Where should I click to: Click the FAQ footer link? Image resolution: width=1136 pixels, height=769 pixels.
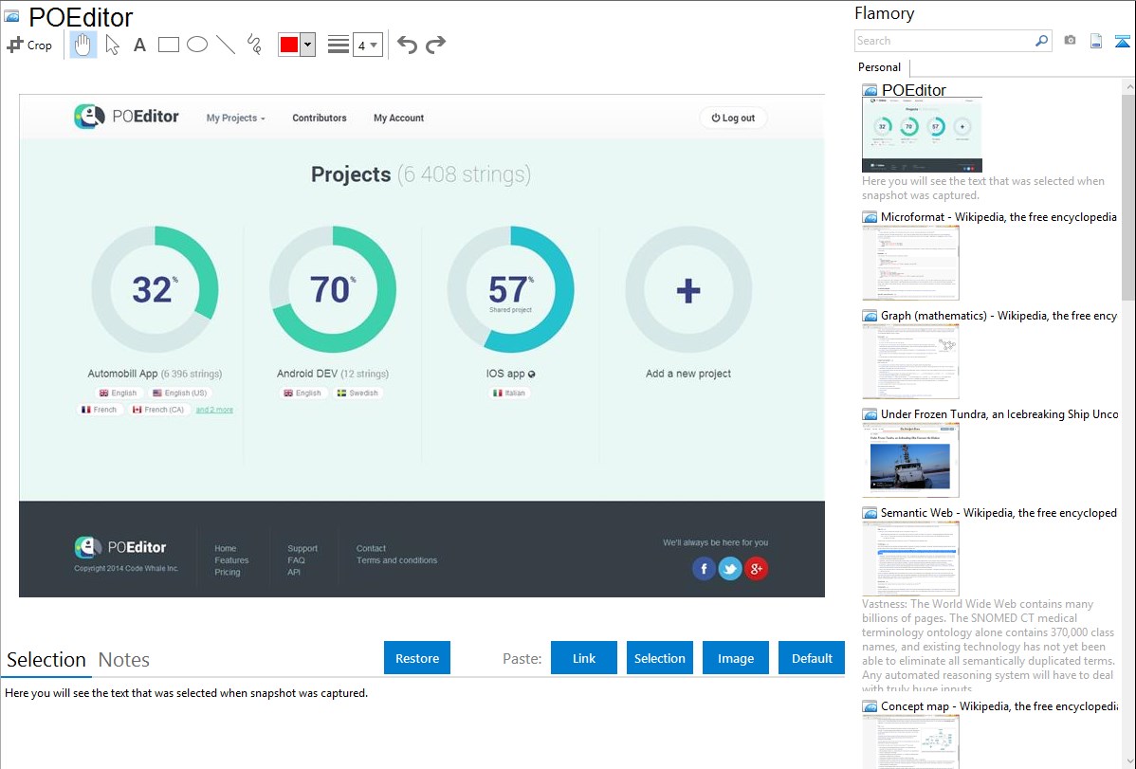(x=296, y=560)
